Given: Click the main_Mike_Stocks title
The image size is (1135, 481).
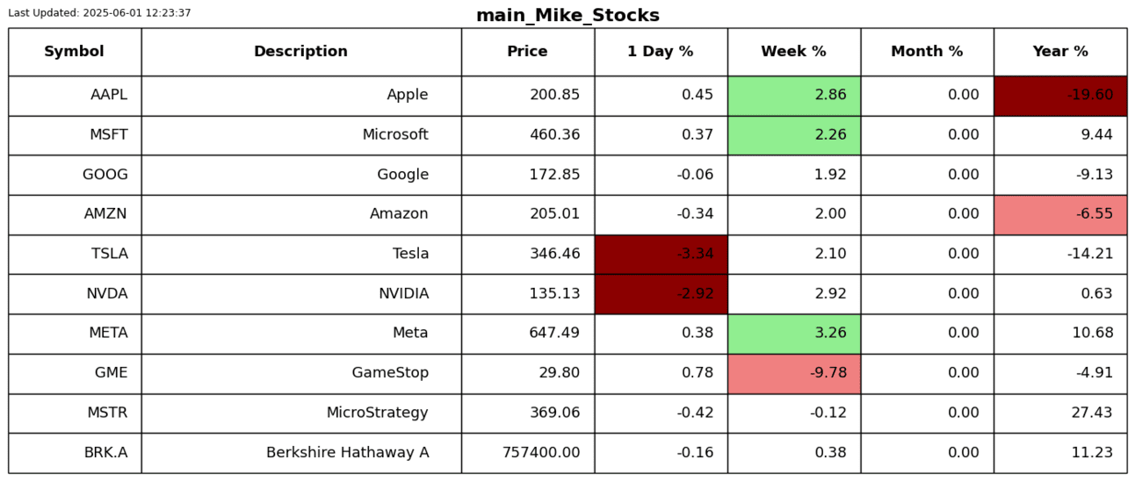Looking at the screenshot, I should point(567,16).
